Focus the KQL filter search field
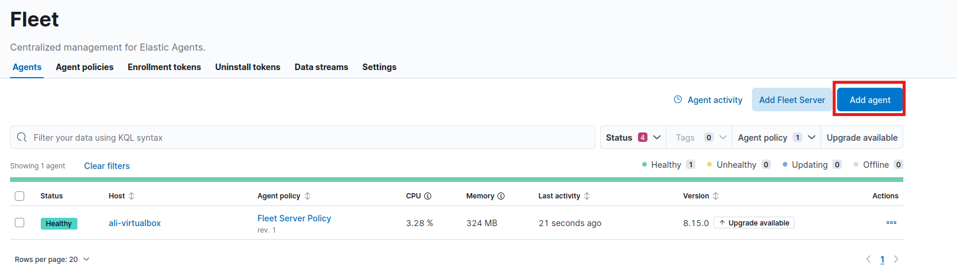957x272 pixels. (x=302, y=137)
